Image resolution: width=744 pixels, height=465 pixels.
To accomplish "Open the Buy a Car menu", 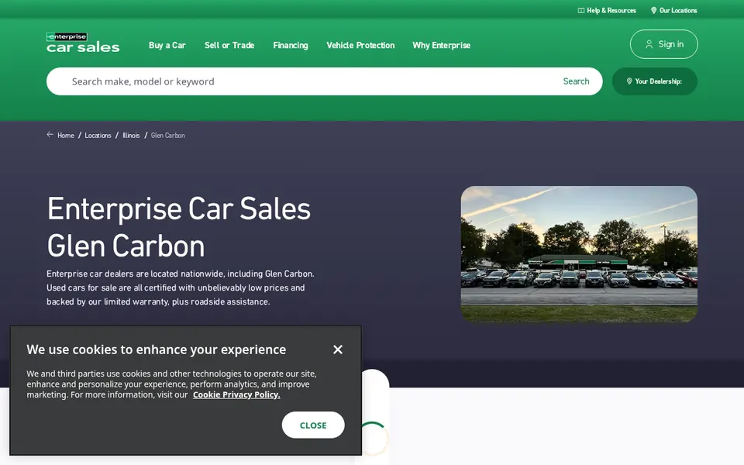I will pyautogui.click(x=167, y=45).
